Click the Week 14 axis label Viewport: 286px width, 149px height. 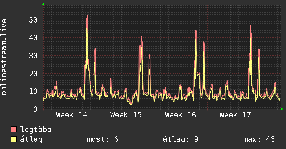(71, 115)
